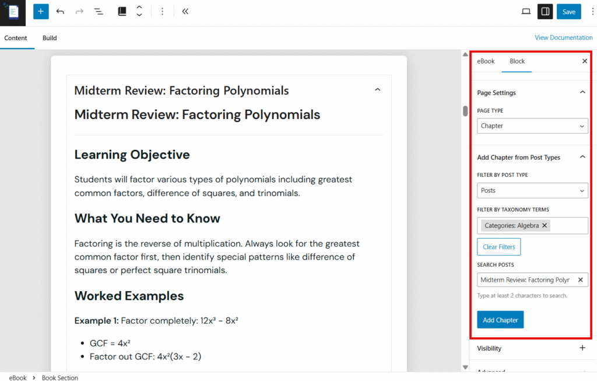Screen dimensions: 597x381
Task: Toggle the settings sidebar panel
Action: point(545,11)
